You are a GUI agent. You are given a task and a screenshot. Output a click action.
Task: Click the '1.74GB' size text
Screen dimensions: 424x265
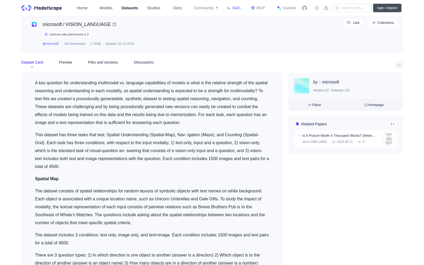pos(95,44)
